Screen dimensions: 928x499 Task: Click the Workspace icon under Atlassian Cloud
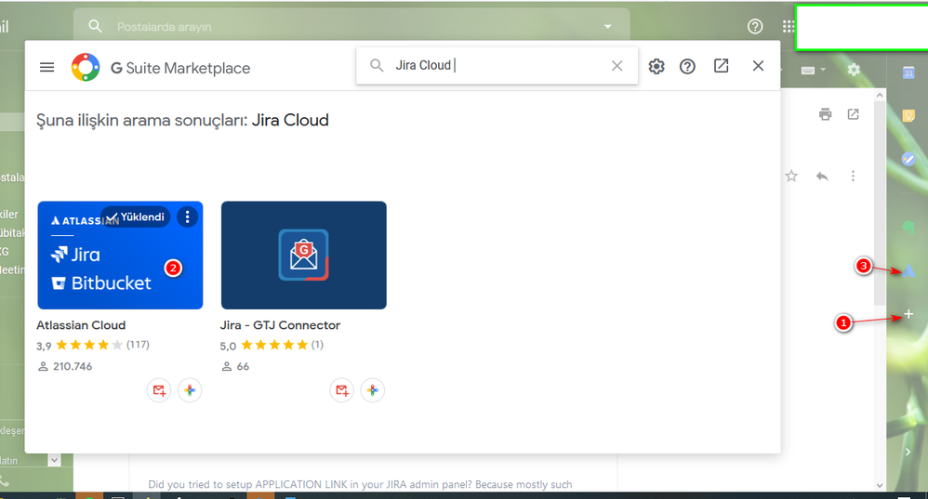click(x=190, y=390)
